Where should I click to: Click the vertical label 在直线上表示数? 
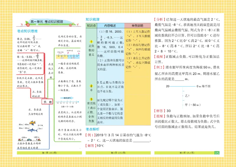[51, 71]
